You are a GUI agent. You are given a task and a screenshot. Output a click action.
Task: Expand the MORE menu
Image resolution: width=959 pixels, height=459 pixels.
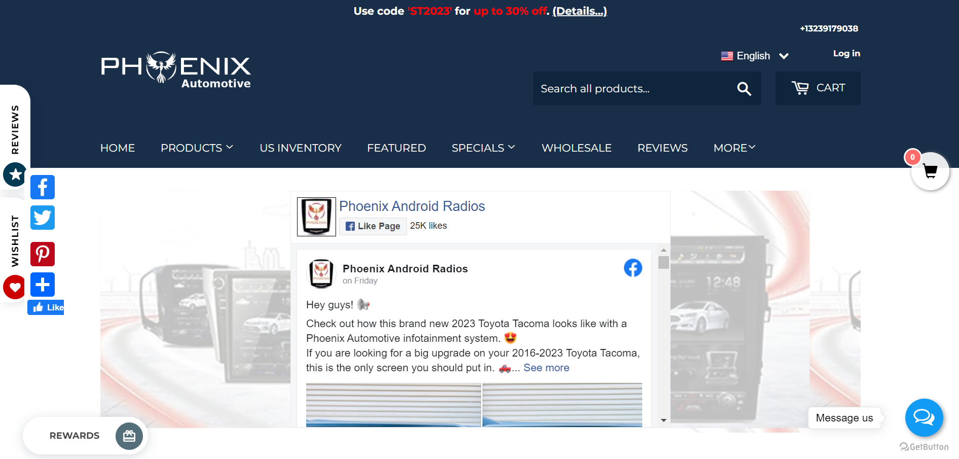coord(734,148)
